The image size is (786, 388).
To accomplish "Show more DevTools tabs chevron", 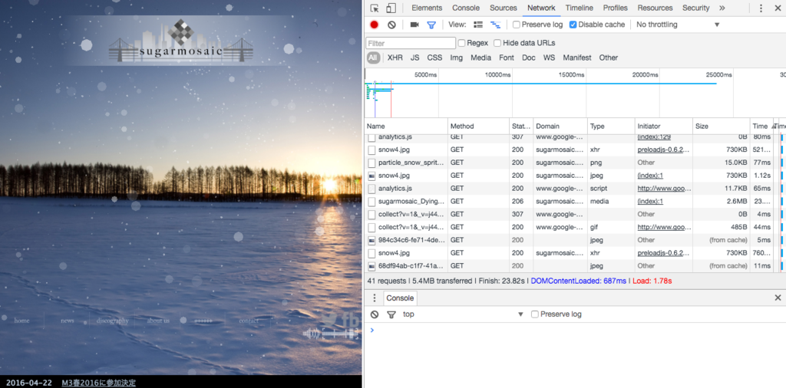I will point(722,8).
